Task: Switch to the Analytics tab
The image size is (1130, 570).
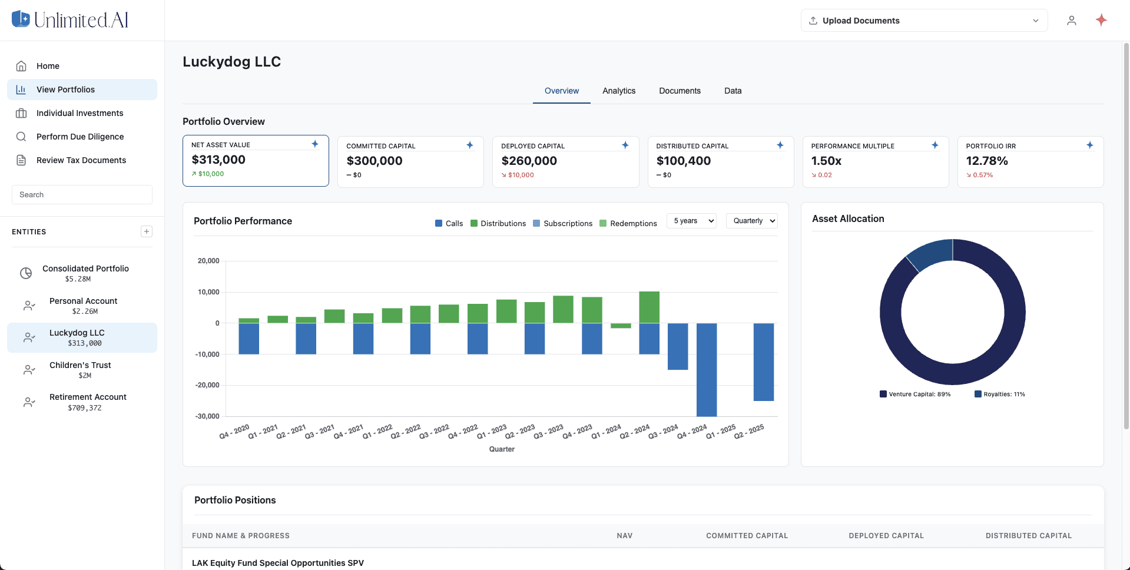Action: (x=619, y=91)
